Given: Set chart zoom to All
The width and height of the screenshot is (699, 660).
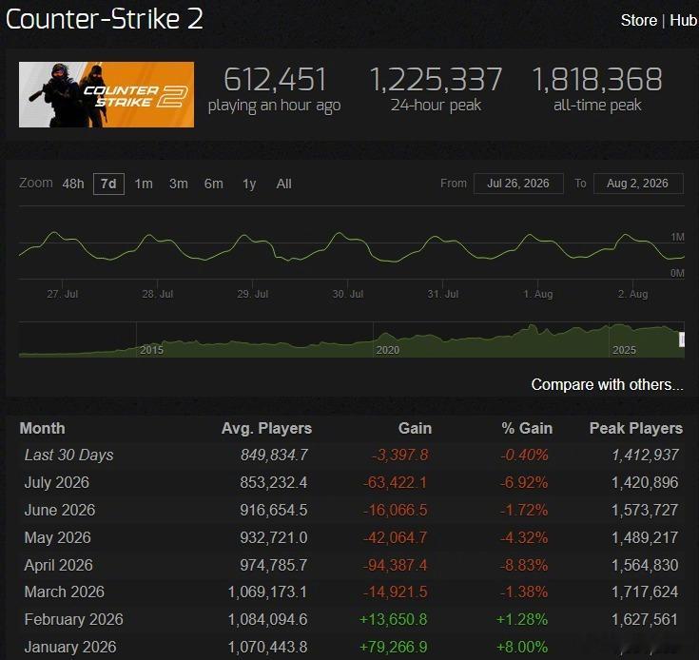Looking at the screenshot, I should pyautogui.click(x=284, y=184).
